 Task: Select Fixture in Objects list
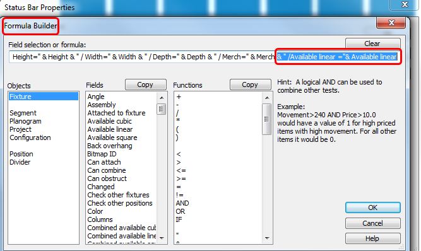click(x=43, y=96)
